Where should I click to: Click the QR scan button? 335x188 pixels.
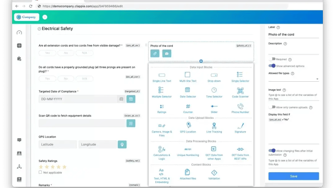coord(131,123)
